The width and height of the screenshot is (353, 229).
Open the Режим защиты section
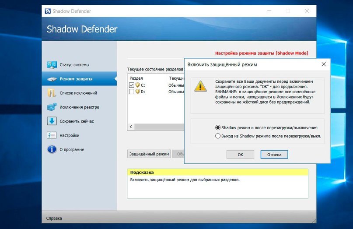click(79, 79)
